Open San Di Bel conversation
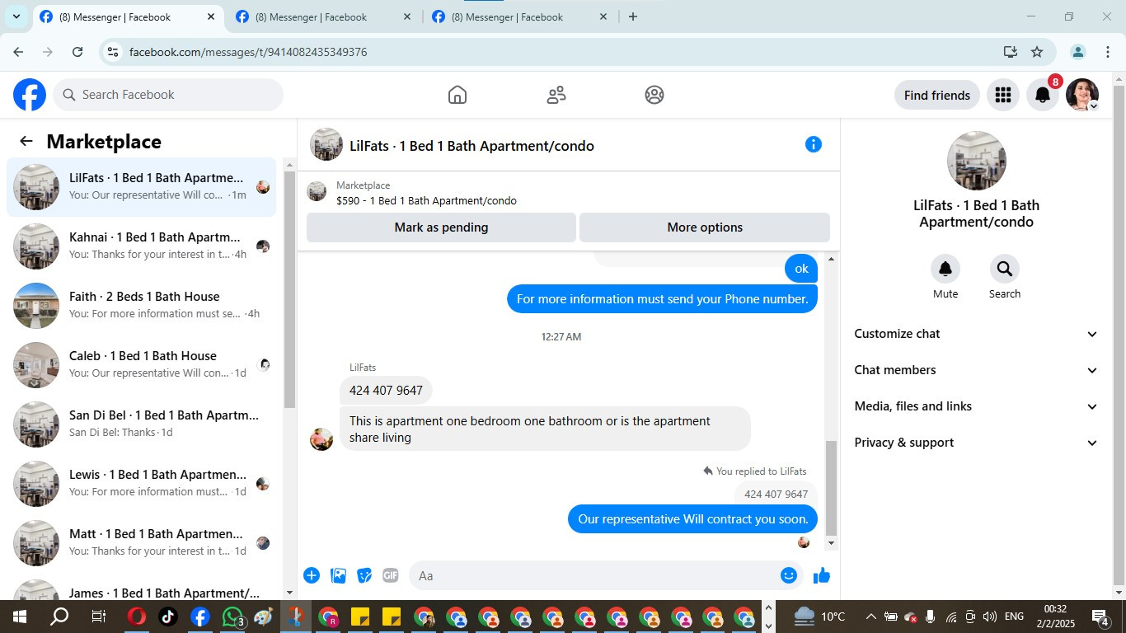The height and width of the screenshot is (633, 1126). [x=142, y=424]
